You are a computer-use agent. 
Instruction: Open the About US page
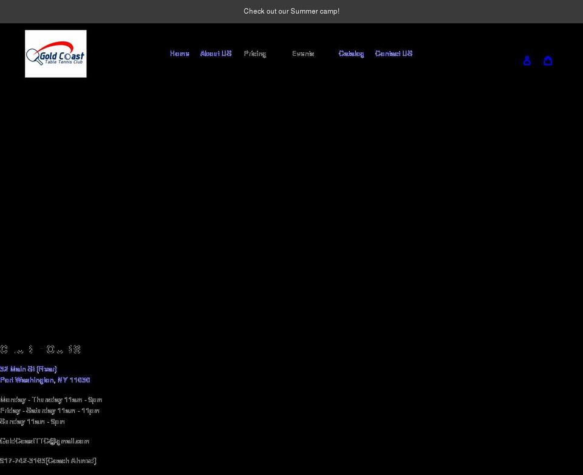[x=216, y=53]
